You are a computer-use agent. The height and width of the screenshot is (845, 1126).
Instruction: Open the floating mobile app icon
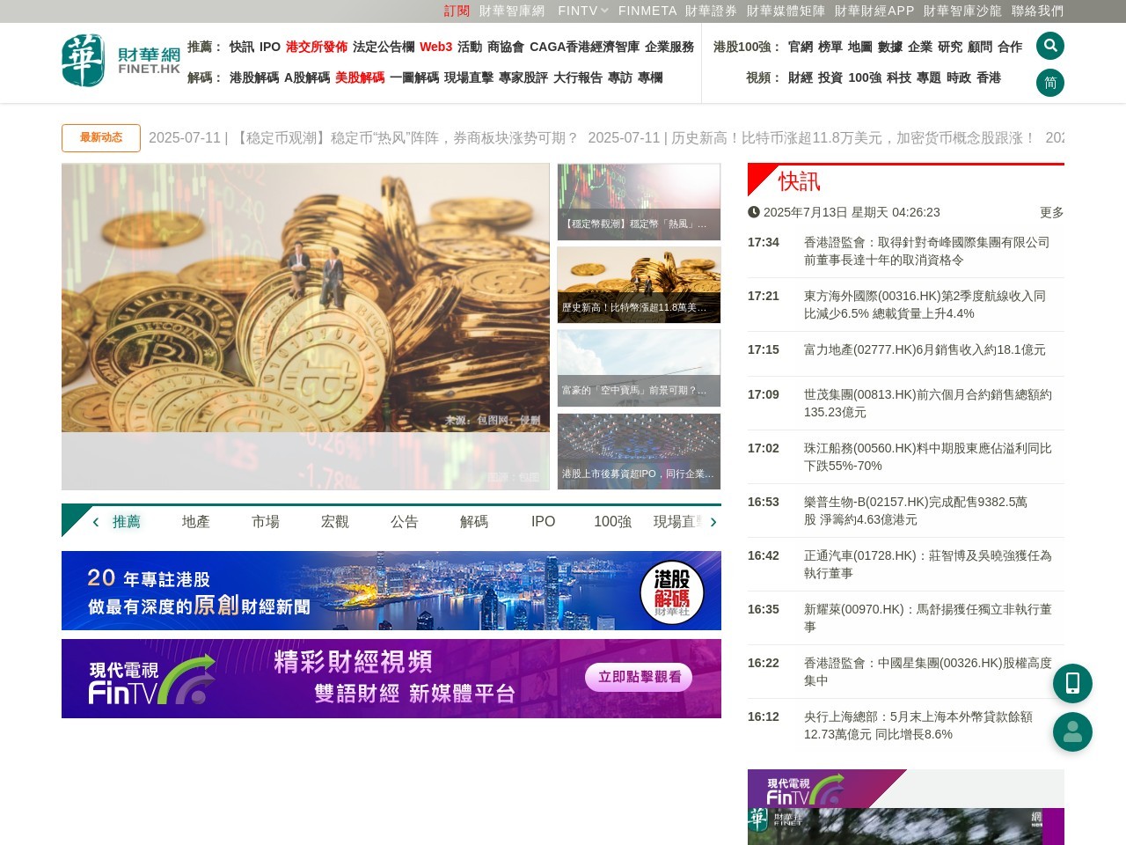tap(1072, 683)
